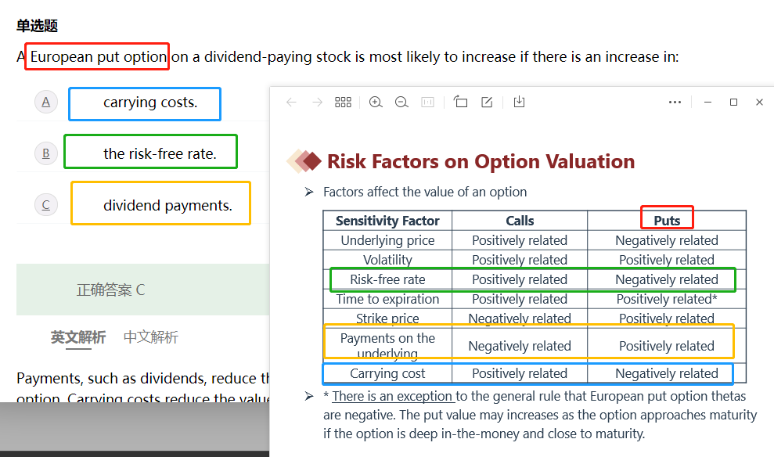This screenshot has height=457, width=774.
Task: Zoom out of the image
Action: point(401,103)
